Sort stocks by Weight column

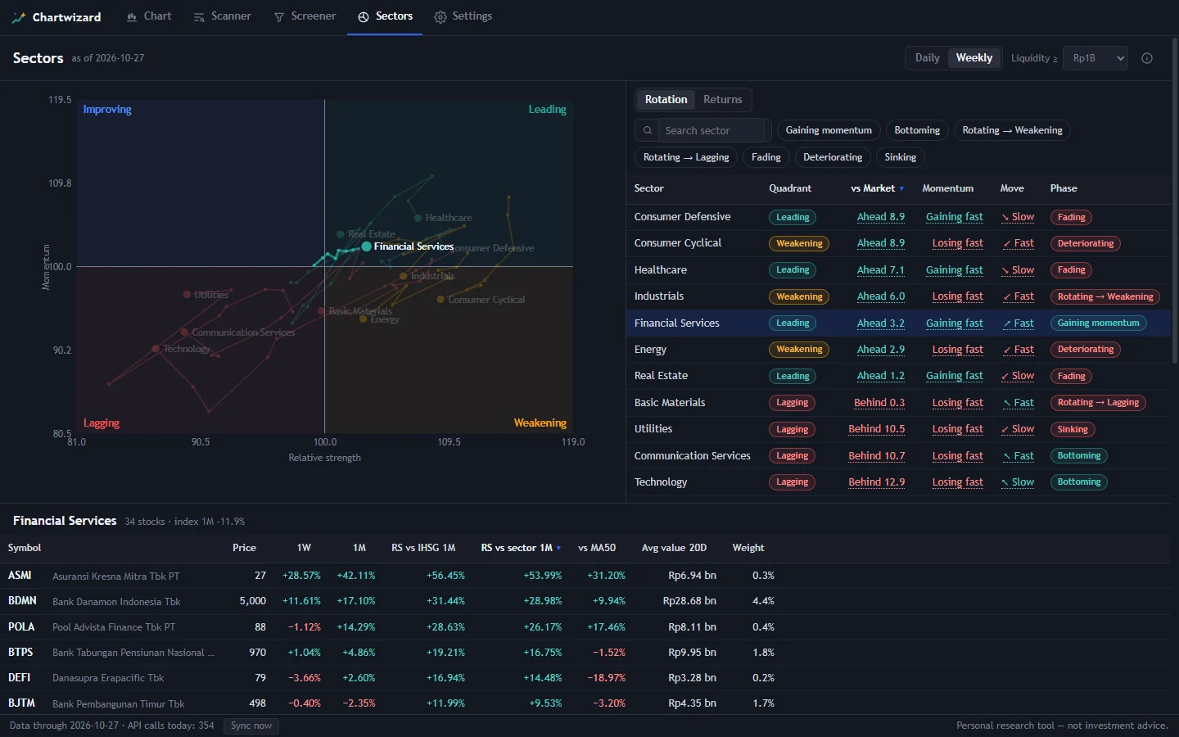click(x=748, y=548)
